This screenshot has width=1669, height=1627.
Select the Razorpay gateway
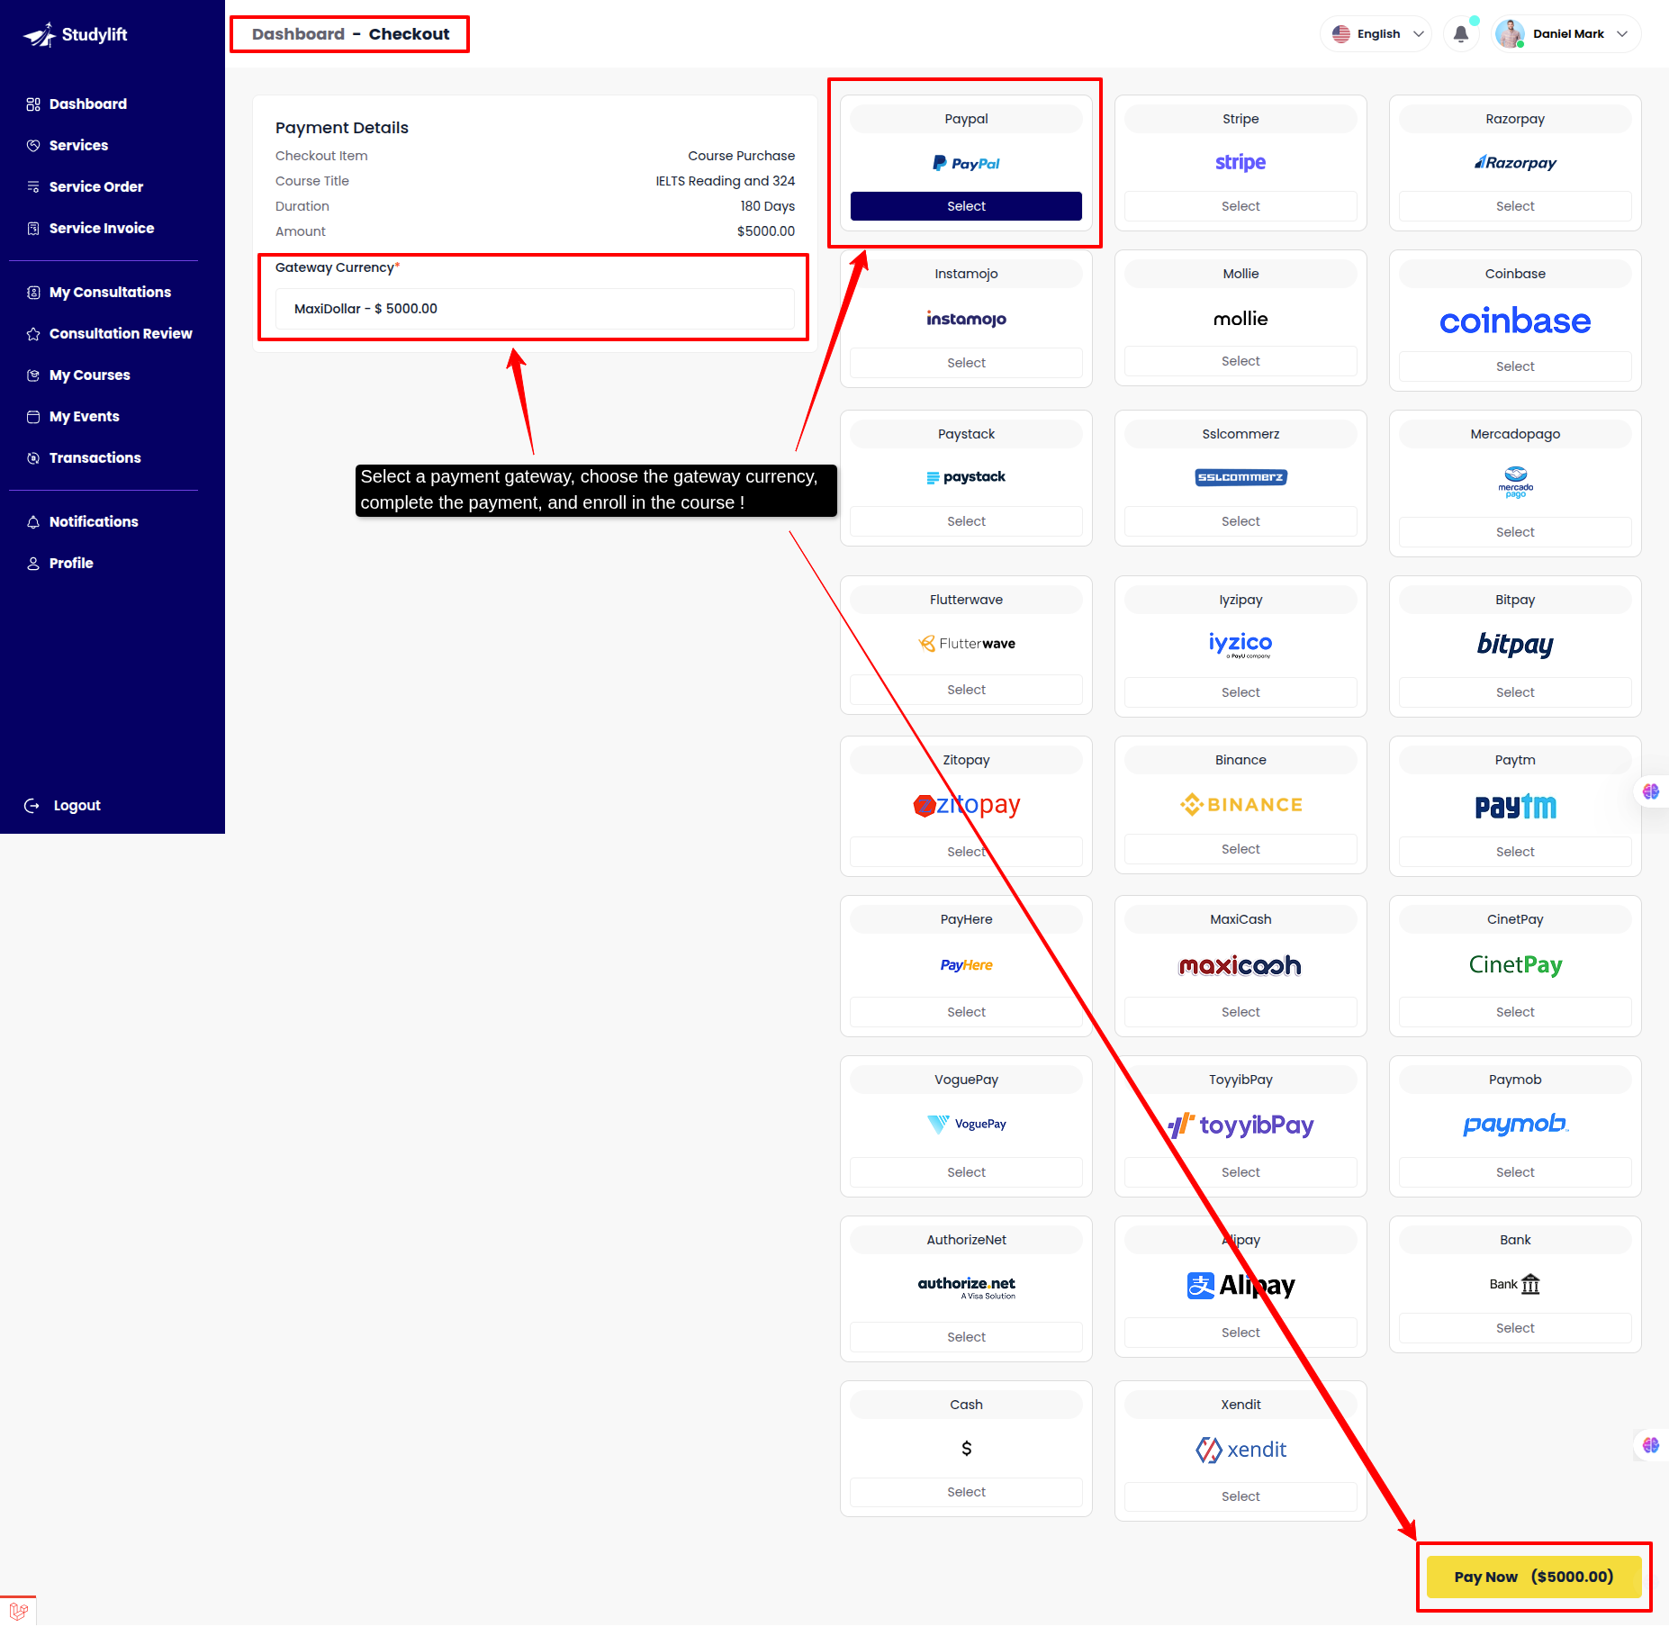pyautogui.click(x=1515, y=206)
